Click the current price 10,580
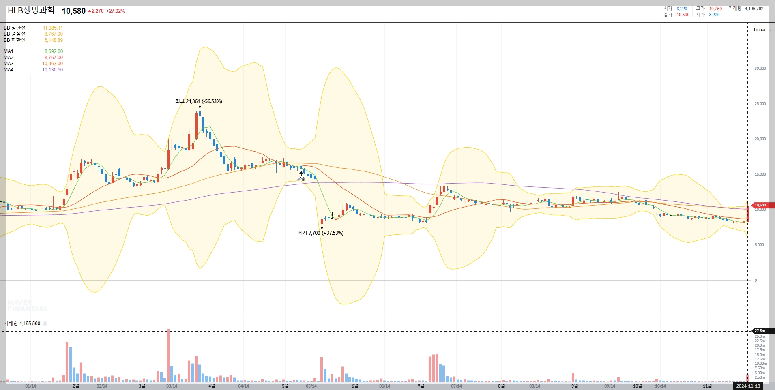Screen dimensions: 775x390 tap(73, 11)
